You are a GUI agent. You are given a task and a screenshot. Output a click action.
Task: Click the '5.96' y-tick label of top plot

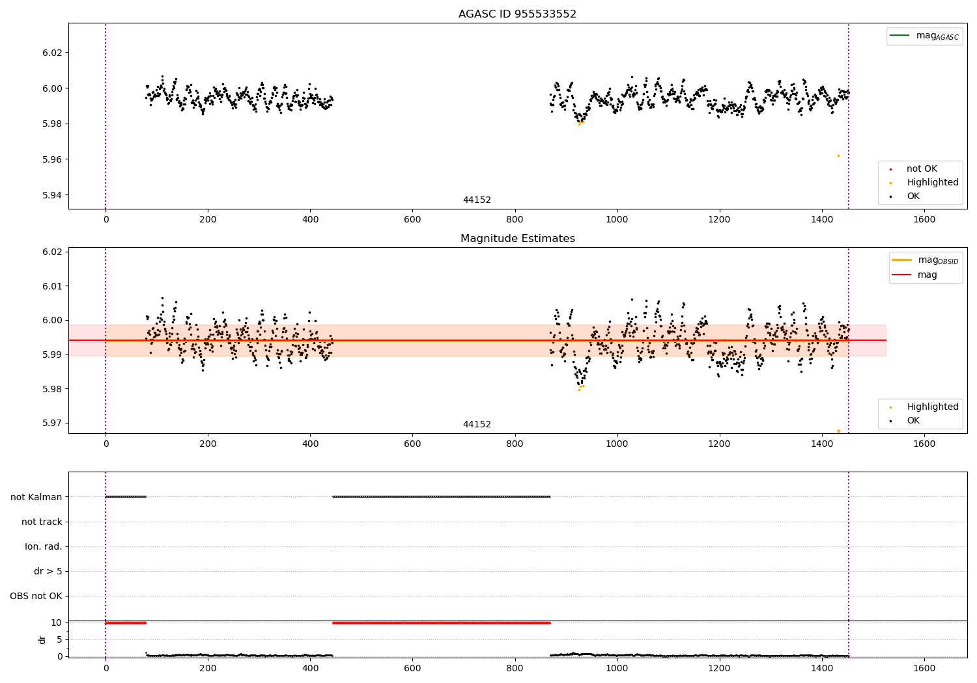(52, 159)
